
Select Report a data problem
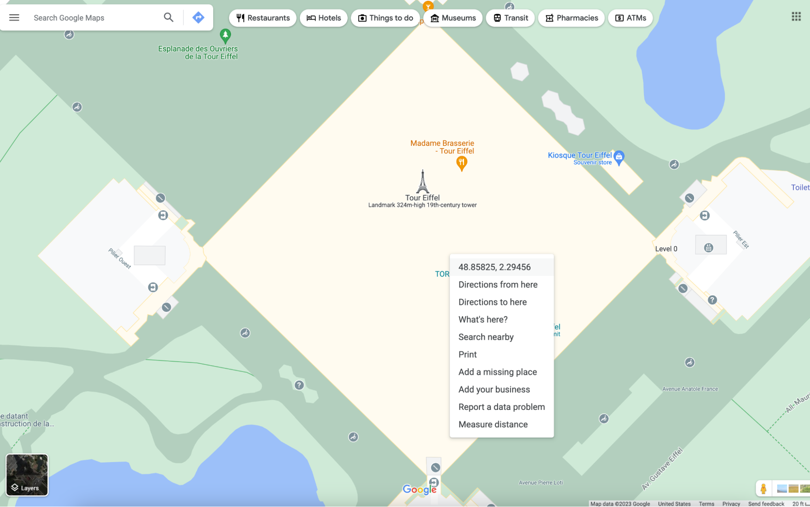(x=502, y=407)
